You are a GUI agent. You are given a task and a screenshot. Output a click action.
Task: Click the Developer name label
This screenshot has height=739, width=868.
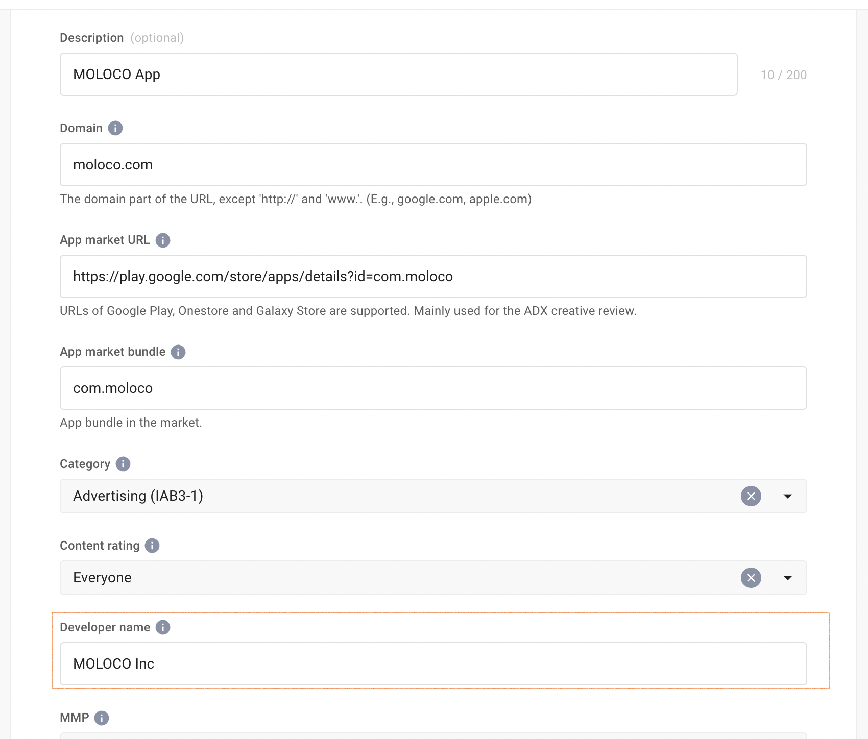[x=105, y=627]
